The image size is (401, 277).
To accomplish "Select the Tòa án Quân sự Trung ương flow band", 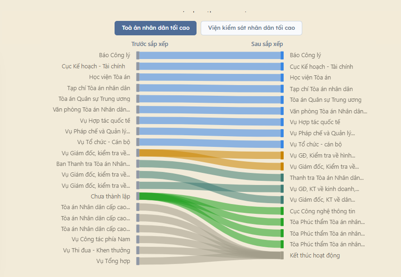I will (210, 99).
